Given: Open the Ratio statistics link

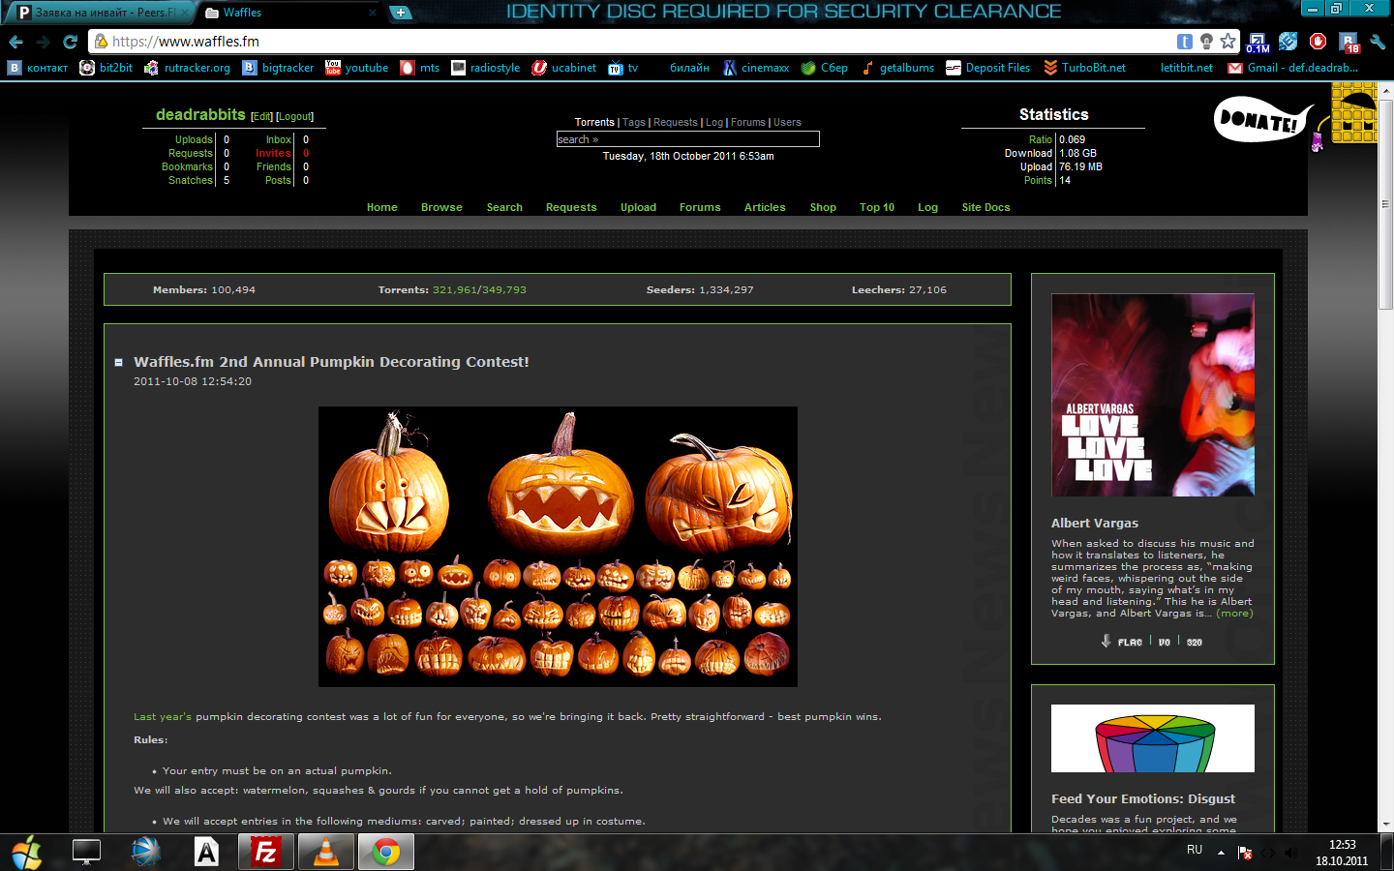Looking at the screenshot, I should coord(1040,139).
